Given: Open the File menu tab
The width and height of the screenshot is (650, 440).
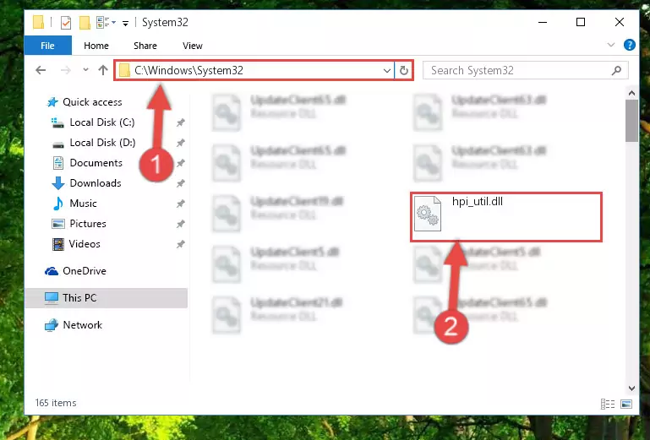Looking at the screenshot, I should coord(47,46).
